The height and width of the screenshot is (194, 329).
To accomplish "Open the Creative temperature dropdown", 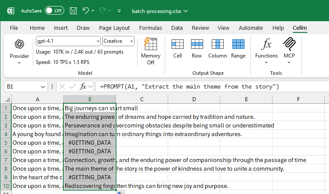I will pyautogui.click(x=131, y=41).
